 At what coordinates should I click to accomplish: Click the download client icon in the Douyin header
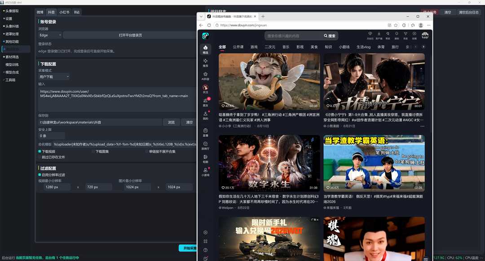[x=379, y=35]
